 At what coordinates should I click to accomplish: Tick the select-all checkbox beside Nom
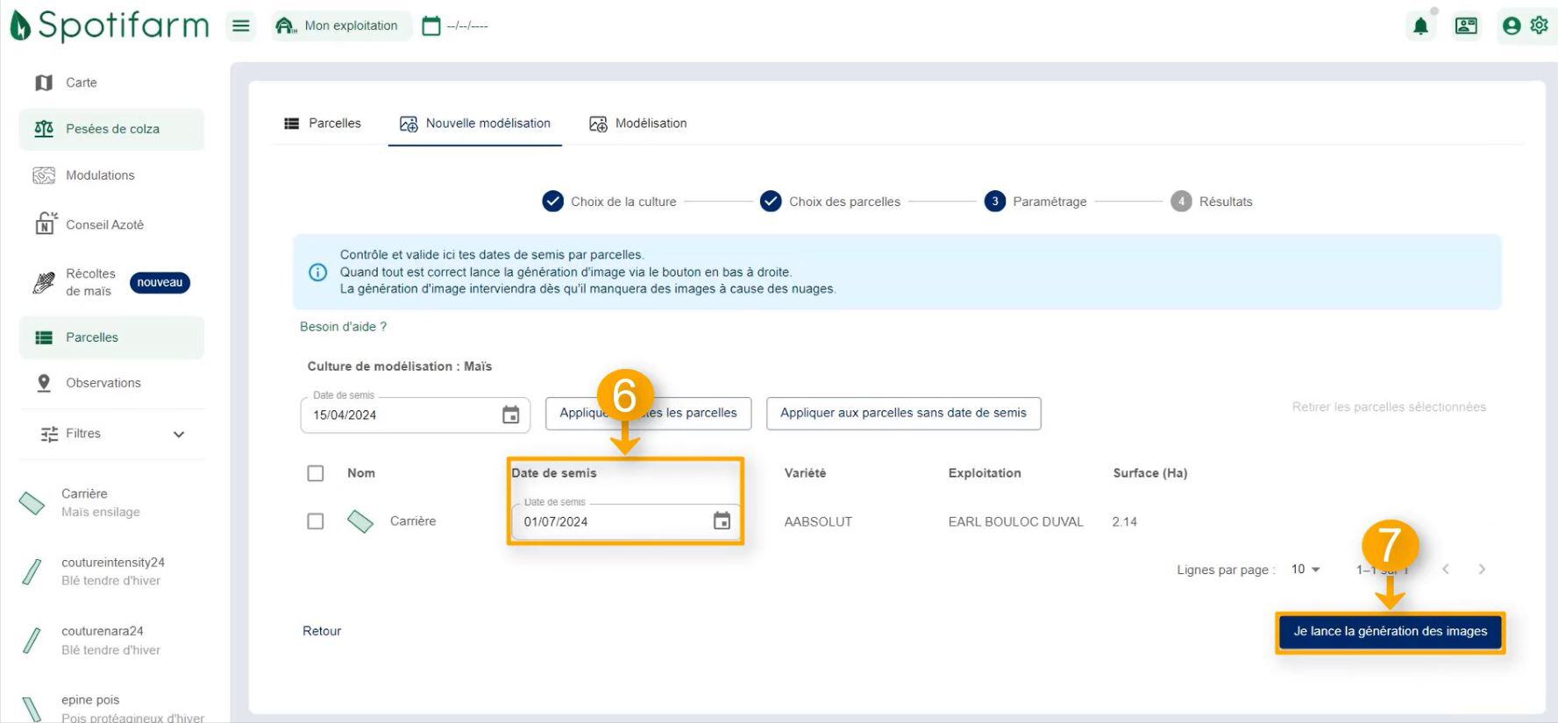point(316,473)
